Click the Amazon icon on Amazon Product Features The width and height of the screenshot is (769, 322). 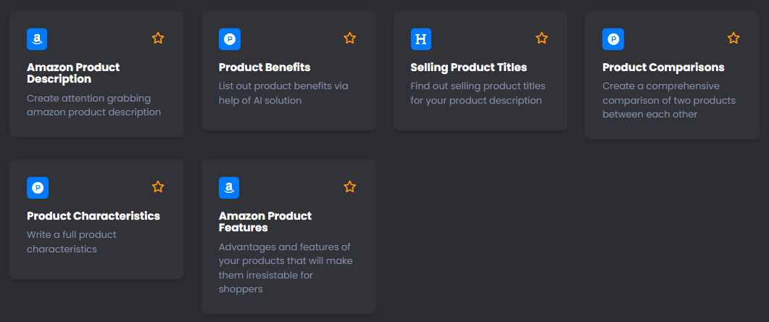click(x=229, y=187)
